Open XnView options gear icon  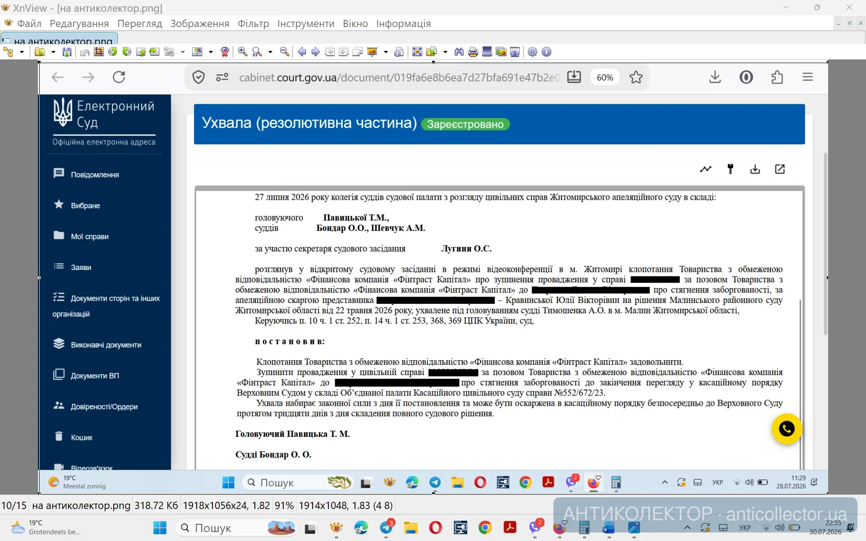pyautogui.click(x=533, y=52)
